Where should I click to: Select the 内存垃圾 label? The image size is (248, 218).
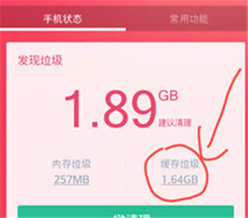point(71,164)
